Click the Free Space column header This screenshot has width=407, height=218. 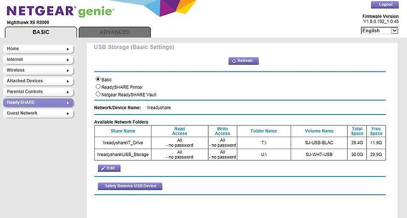(376, 131)
